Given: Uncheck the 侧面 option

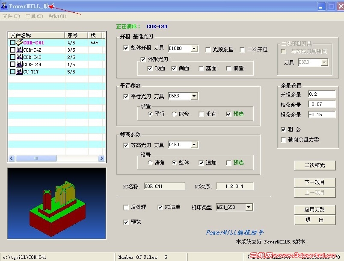Looking at the screenshot, I should point(174,68).
